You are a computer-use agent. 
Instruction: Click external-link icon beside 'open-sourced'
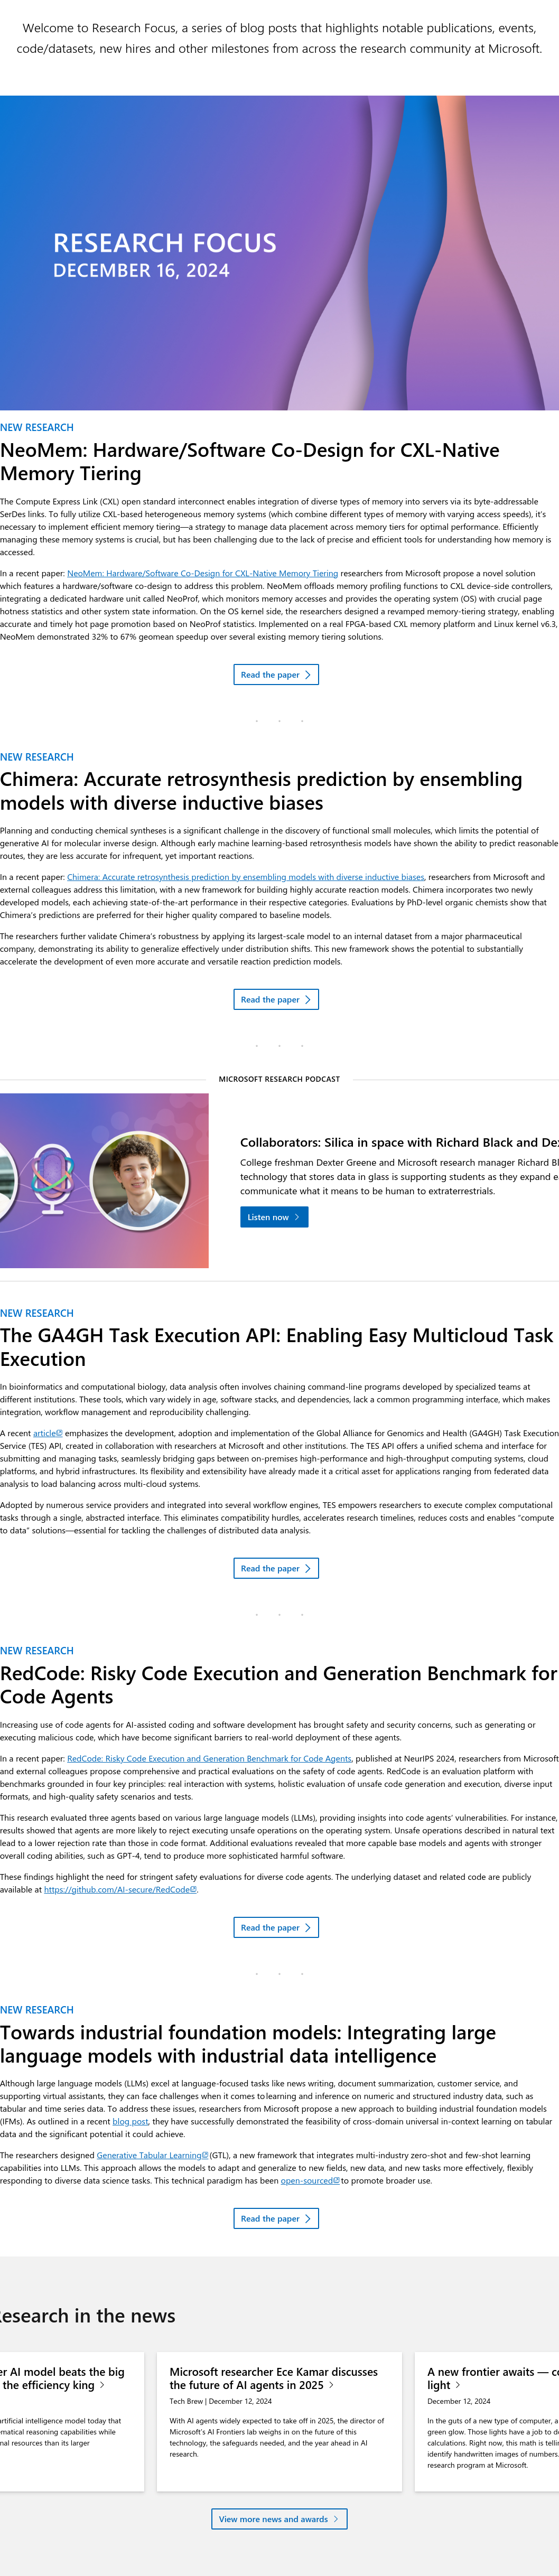(336, 2180)
